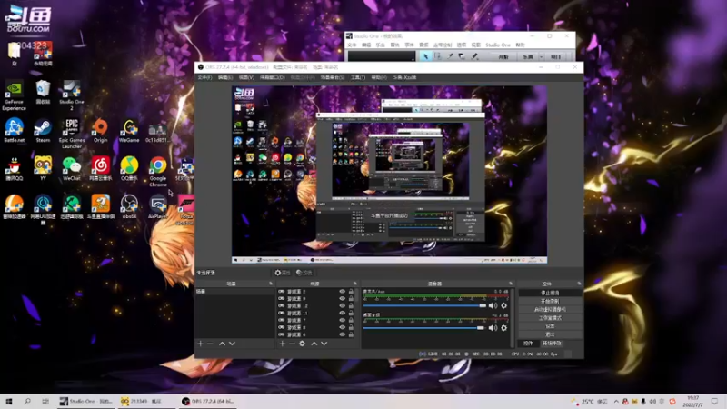Remove selected source with minus icon
This screenshot has width=727, height=409.
[292, 344]
